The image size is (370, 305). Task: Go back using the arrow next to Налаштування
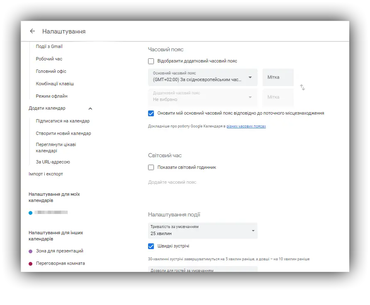(32, 31)
